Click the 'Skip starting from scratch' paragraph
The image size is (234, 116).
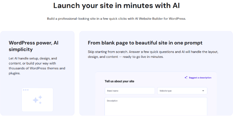coord(153,54)
